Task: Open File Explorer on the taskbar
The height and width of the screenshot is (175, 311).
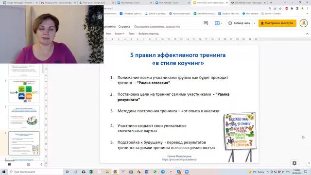Action: (x=107, y=172)
